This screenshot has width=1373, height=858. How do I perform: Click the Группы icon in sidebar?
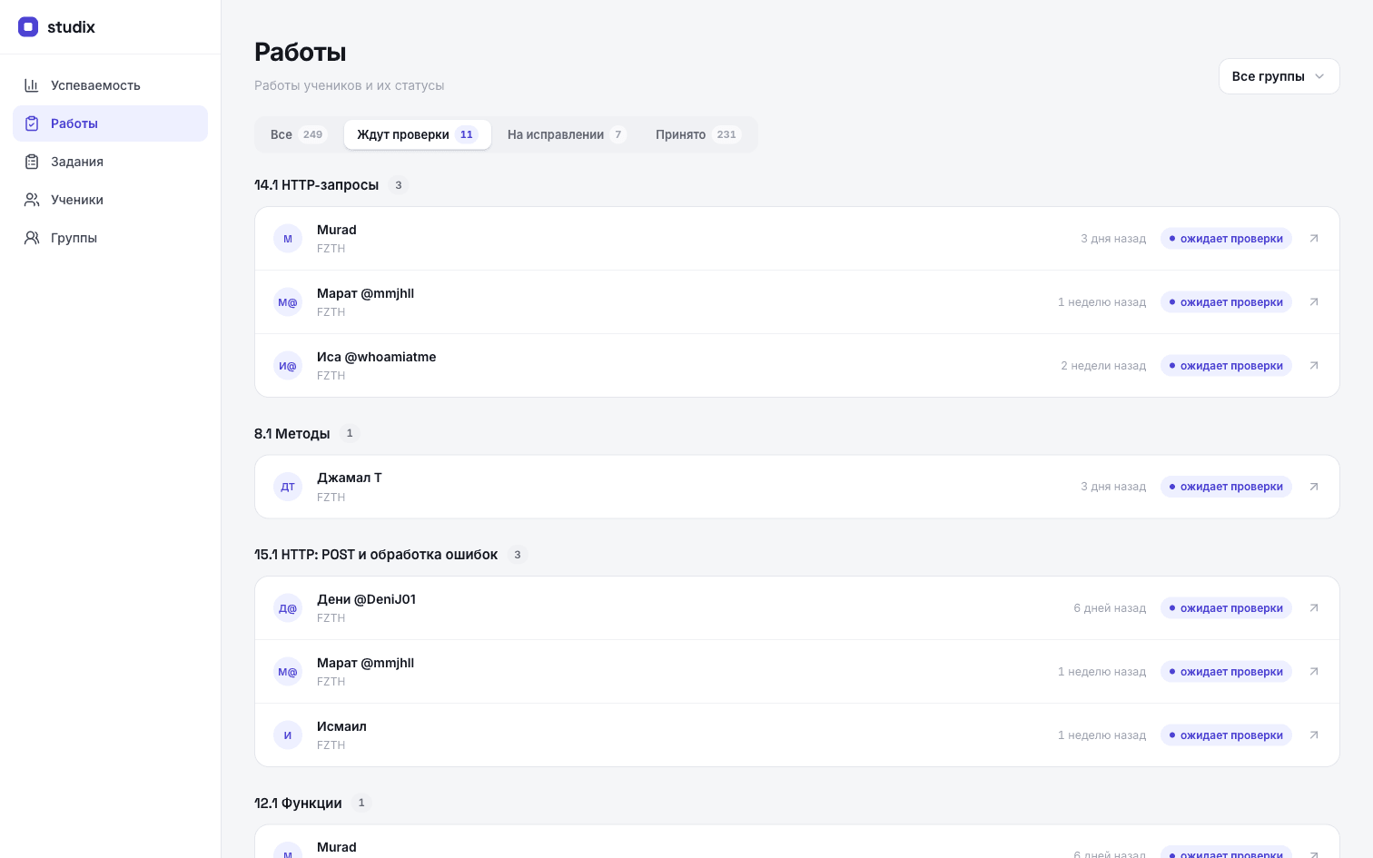click(32, 238)
